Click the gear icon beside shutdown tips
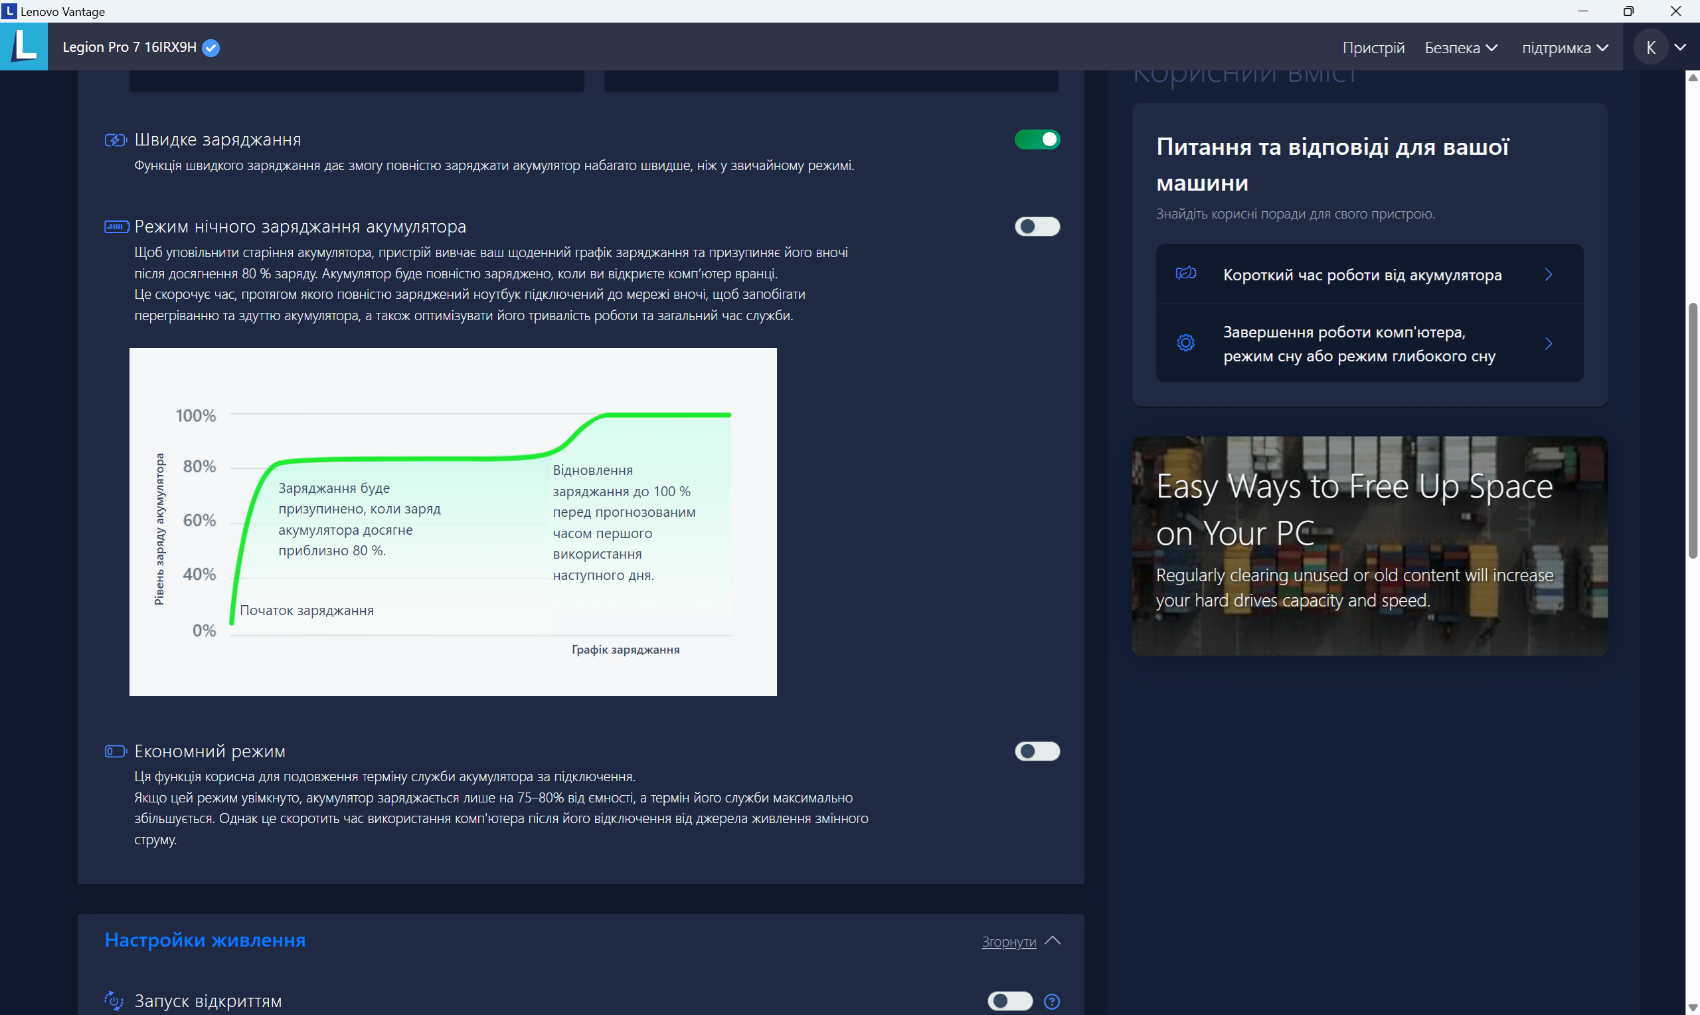Image resolution: width=1700 pixels, height=1015 pixels. coord(1185,343)
